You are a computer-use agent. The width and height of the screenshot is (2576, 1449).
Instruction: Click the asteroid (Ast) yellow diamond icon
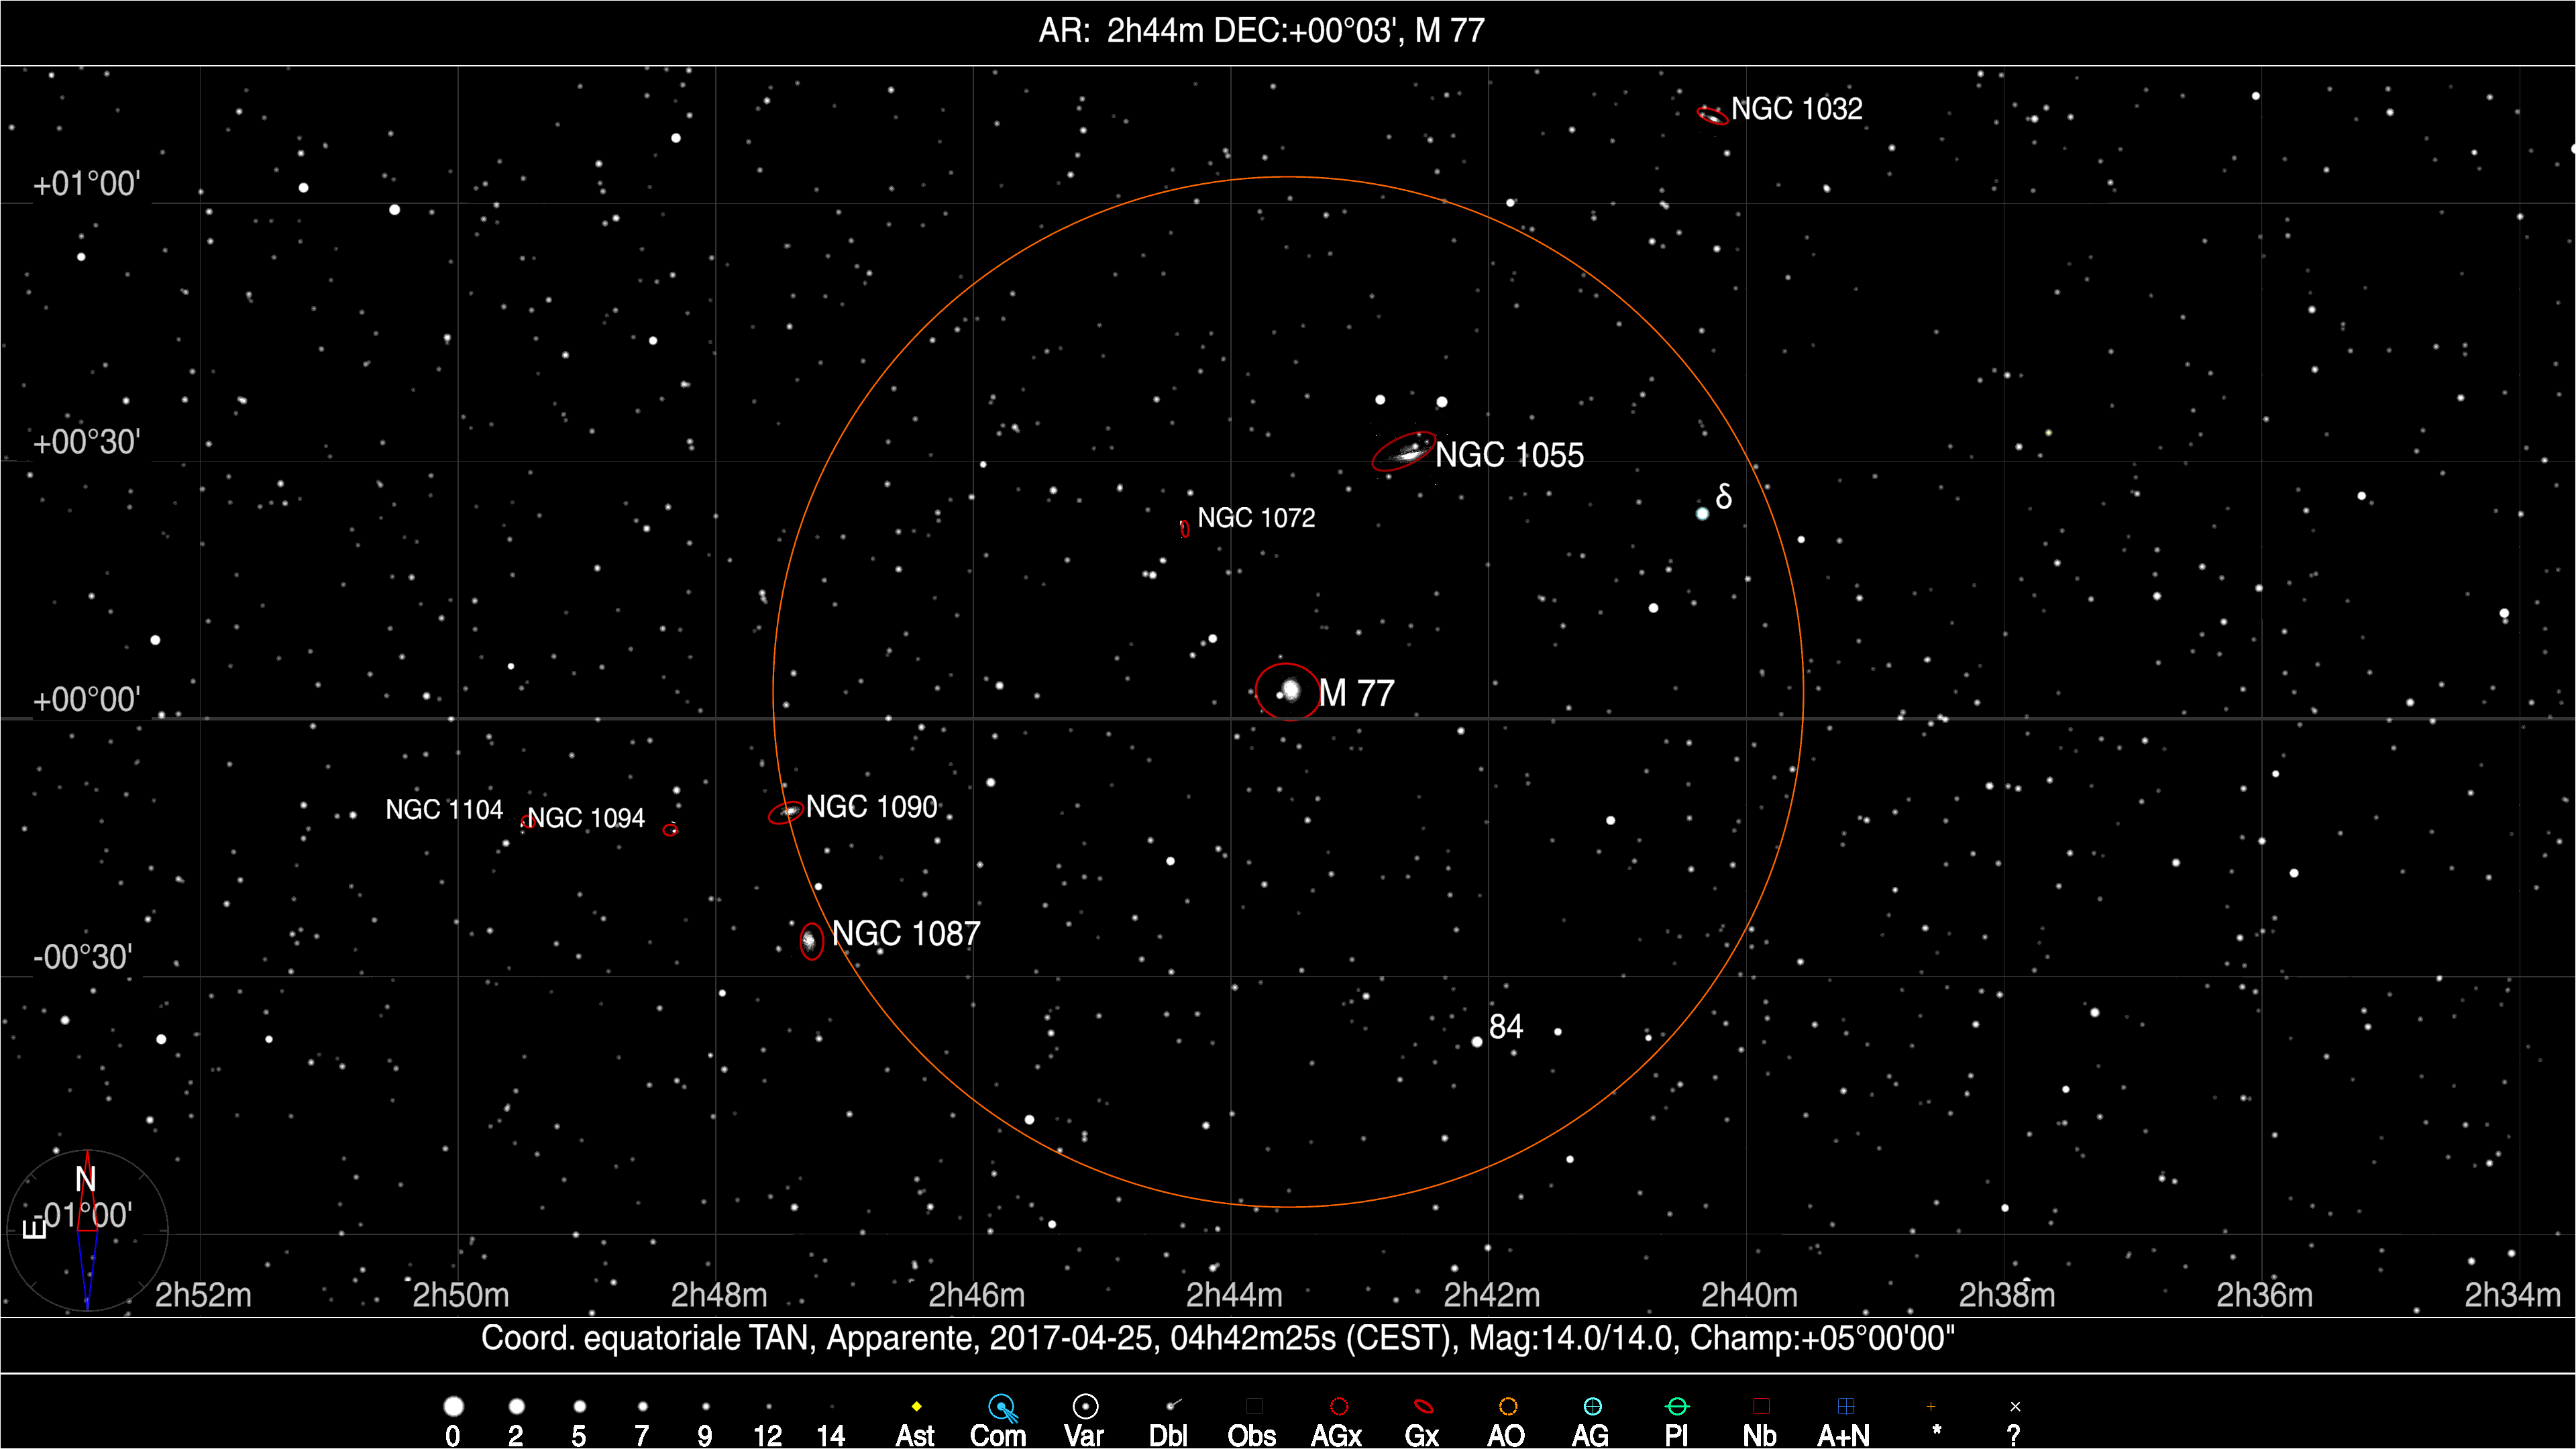point(916,1407)
